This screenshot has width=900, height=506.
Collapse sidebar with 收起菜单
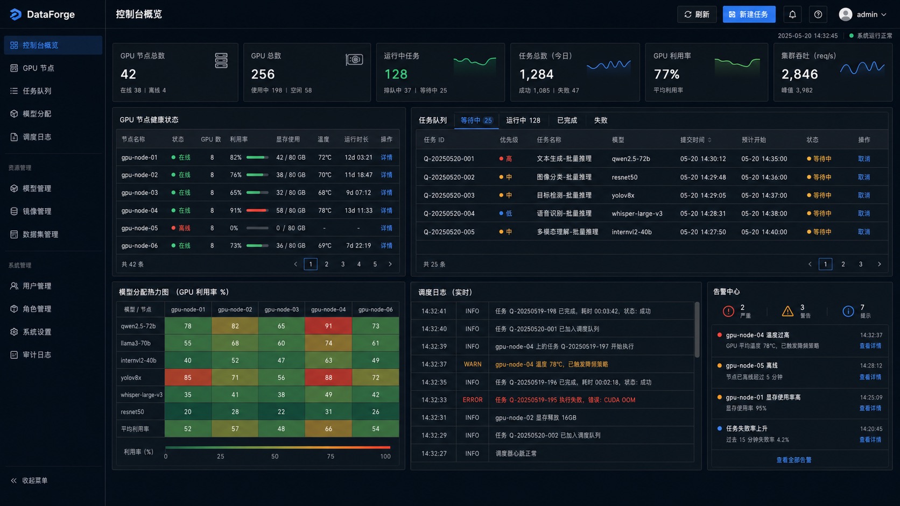[x=30, y=480]
